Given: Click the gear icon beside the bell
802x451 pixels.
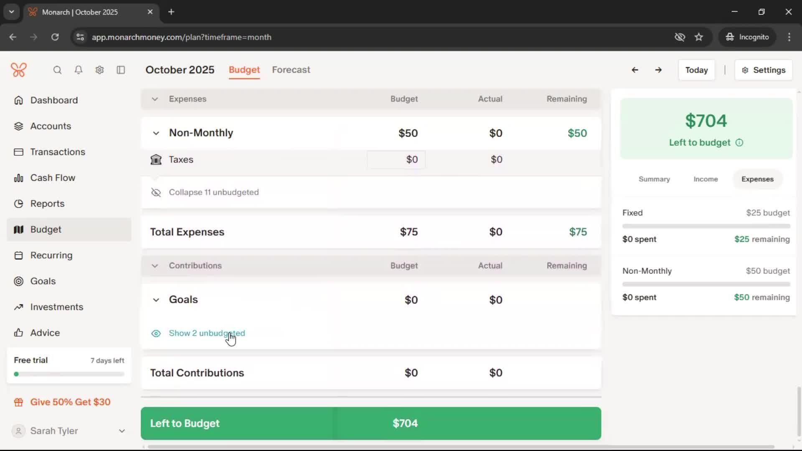Looking at the screenshot, I should point(99,70).
